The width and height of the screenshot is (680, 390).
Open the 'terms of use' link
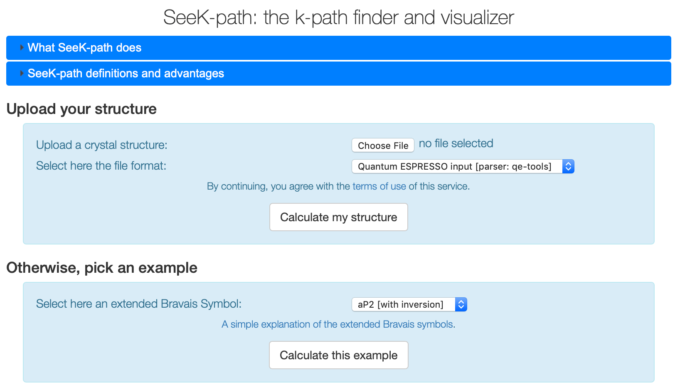[379, 186]
